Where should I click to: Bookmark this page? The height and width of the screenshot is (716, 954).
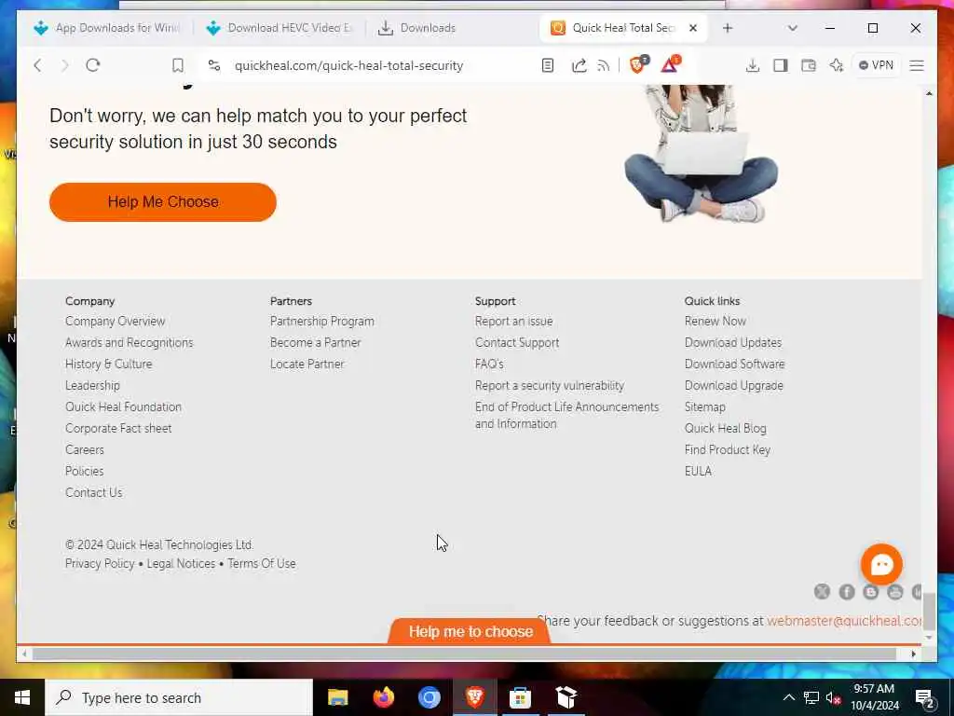click(x=178, y=65)
